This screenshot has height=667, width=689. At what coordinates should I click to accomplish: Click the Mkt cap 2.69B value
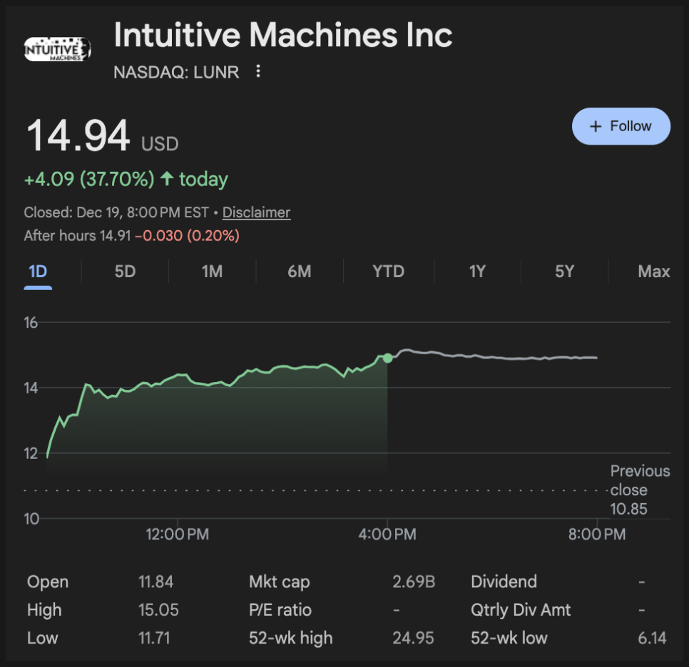[x=414, y=581]
